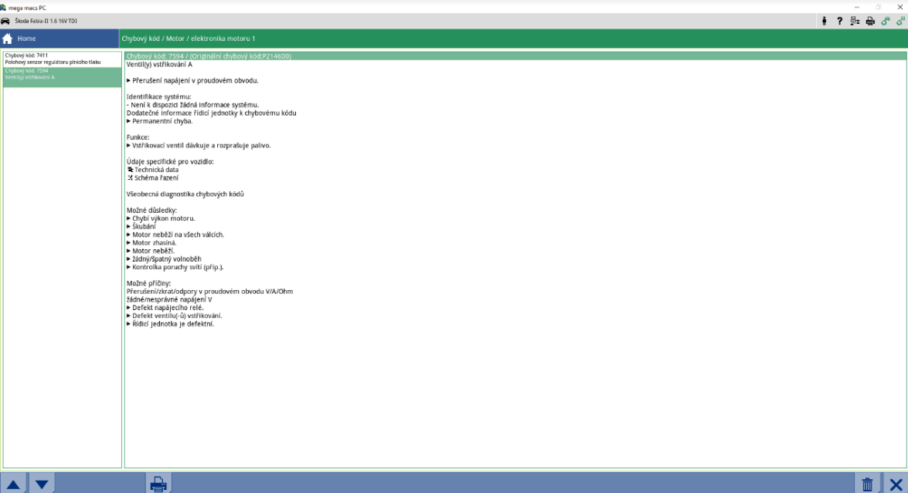Click the first green connection status icon
Image resolution: width=908 pixels, height=493 pixels.
click(x=886, y=22)
